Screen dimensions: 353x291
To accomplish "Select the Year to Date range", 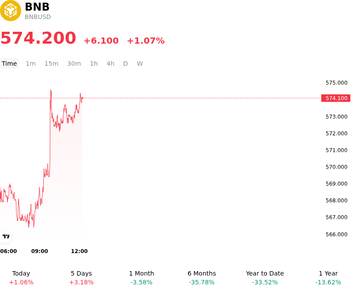I will coord(265,278).
